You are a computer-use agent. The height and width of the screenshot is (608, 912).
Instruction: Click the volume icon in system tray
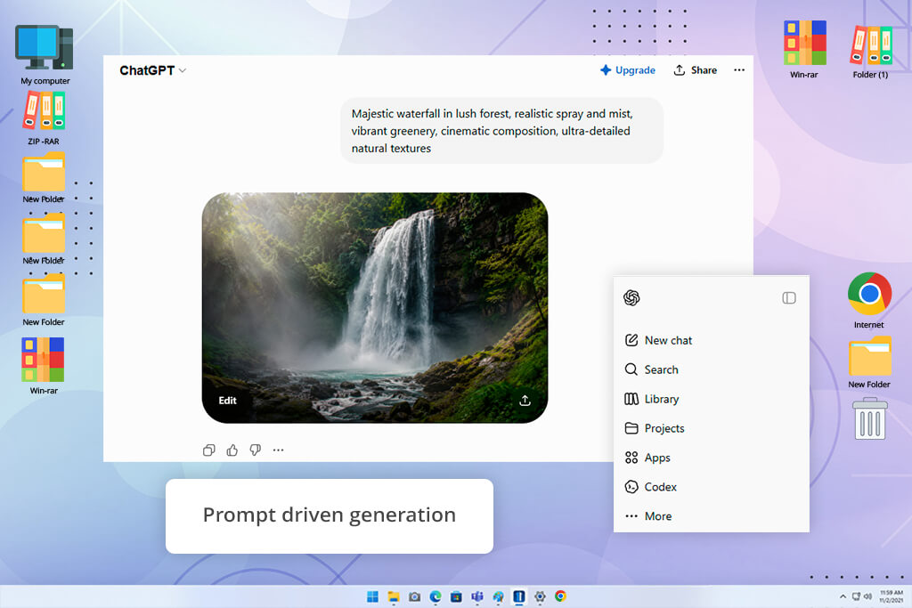coord(867,596)
